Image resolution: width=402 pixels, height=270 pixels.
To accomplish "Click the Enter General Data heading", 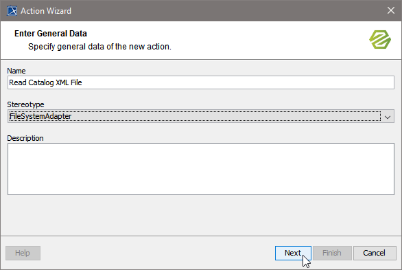I will [x=51, y=34].
